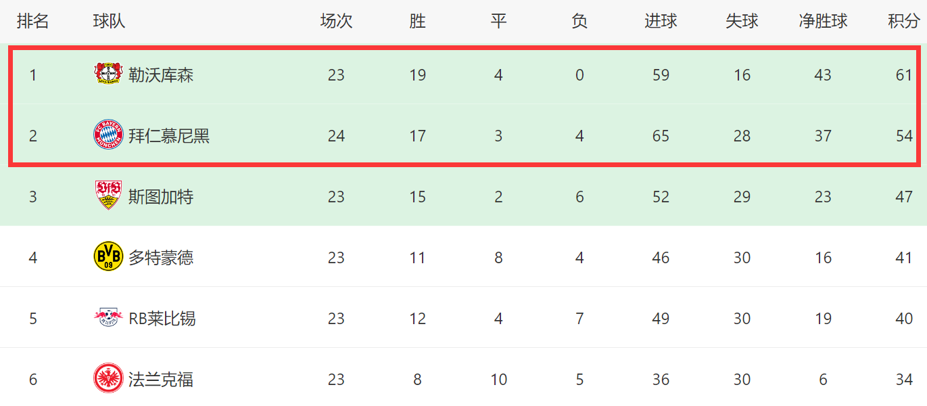The image size is (927, 406).
Task: Click the Bayern Munich club logo
Action: point(108,135)
